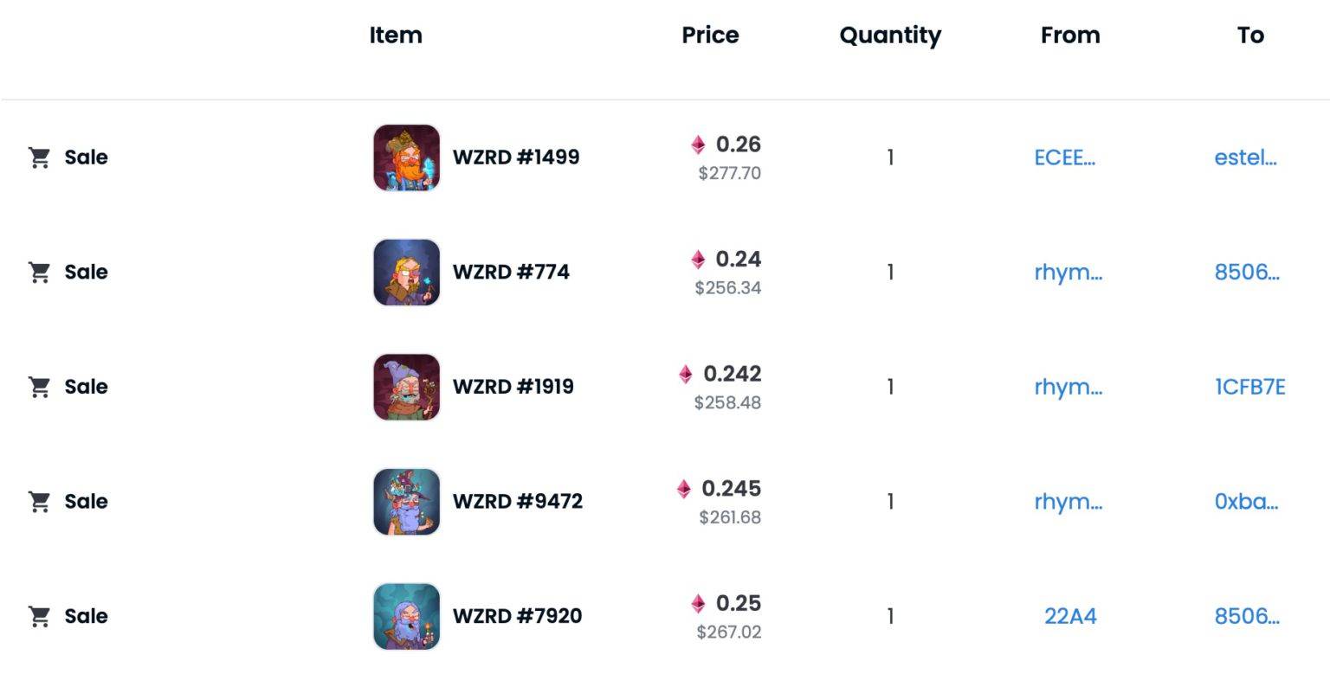Select the WZRD #7920 item name
Viewport: 1330px width, 674px height.
[x=517, y=616]
